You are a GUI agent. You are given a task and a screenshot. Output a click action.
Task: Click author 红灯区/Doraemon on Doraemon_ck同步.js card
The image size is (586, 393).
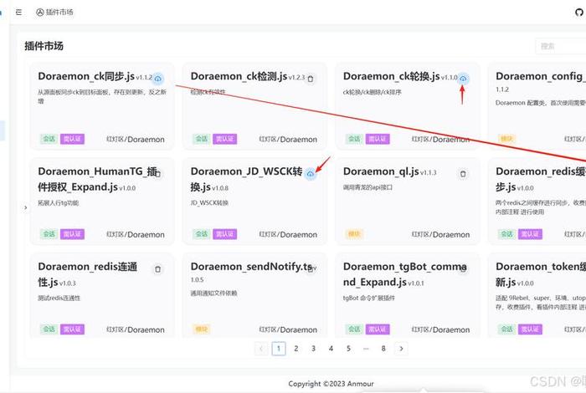(x=136, y=139)
